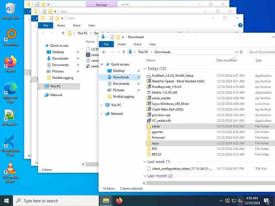Image resolution: width=275 pixels, height=206 pixels.
Task: Show hidden tray icons chevron
Action: point(221,201)
